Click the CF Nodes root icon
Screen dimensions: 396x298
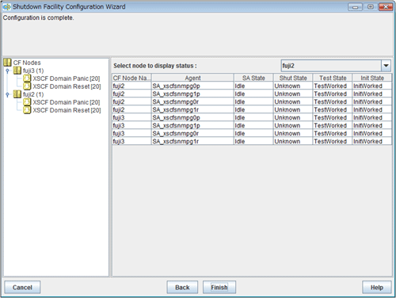point(8,63)
